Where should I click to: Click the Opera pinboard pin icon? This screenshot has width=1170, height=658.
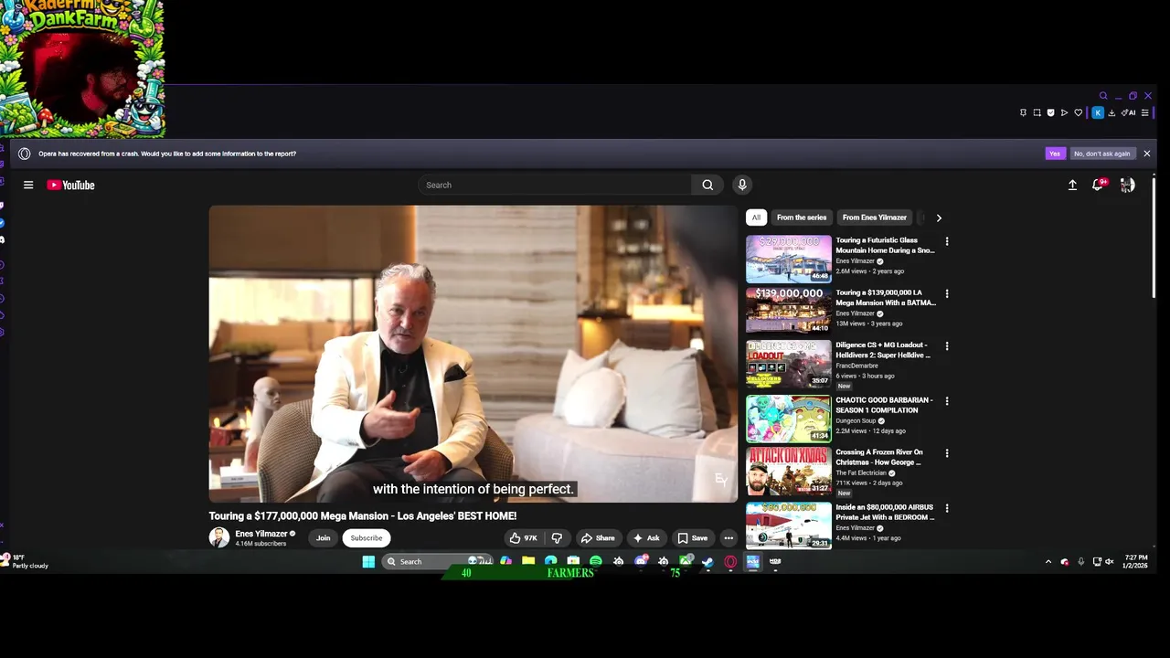[1023, 112]
